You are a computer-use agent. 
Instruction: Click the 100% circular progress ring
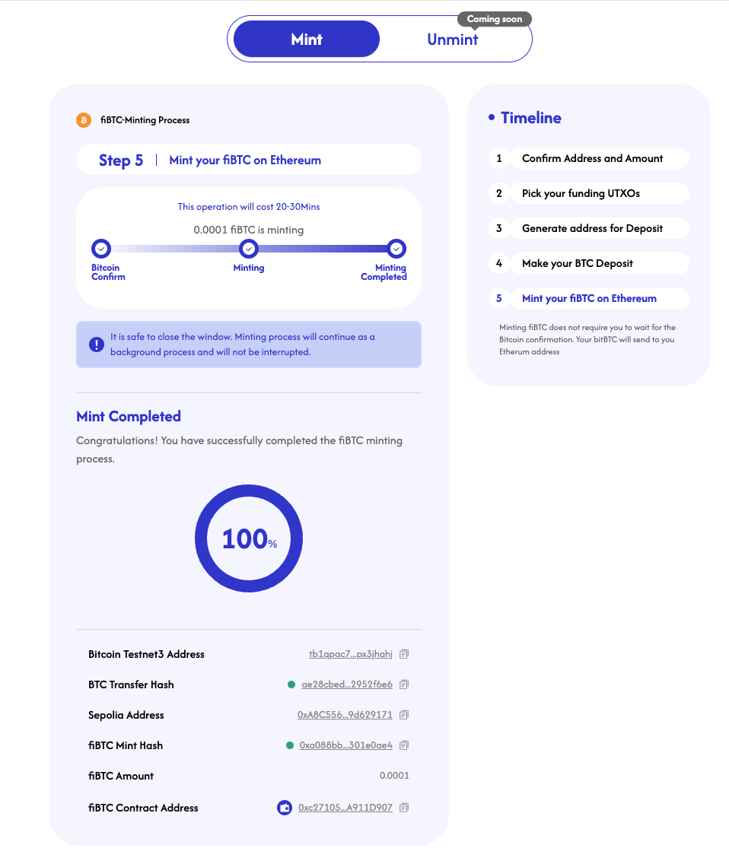coord(249,538)
